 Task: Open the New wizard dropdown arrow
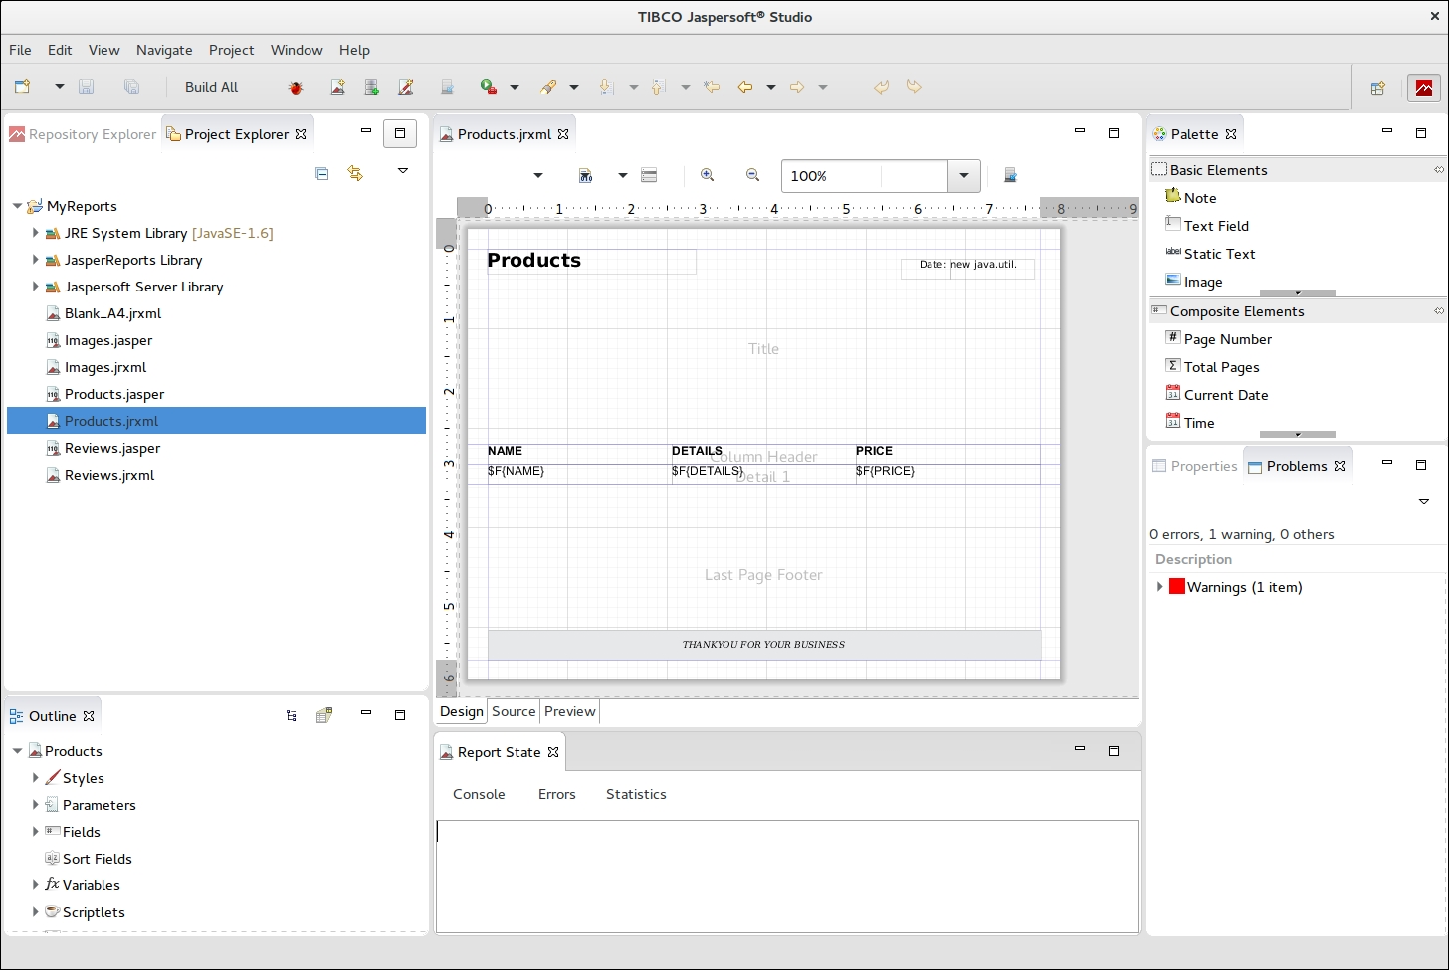click(59, 87)
